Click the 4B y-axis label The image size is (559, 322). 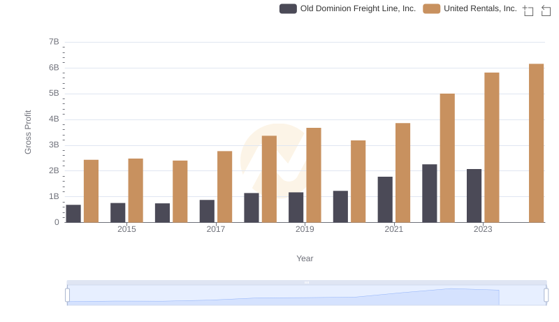coord(55,119)
